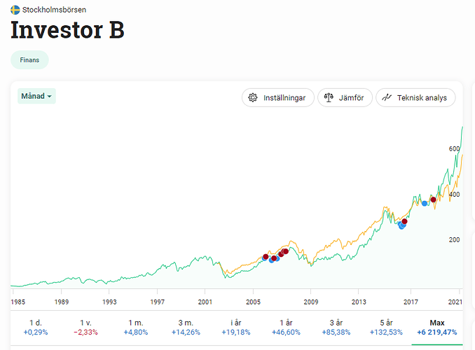The width and height of the screenshot is (475, 350).
Task: Select the 5 år period tab
Action: [387, 327]
